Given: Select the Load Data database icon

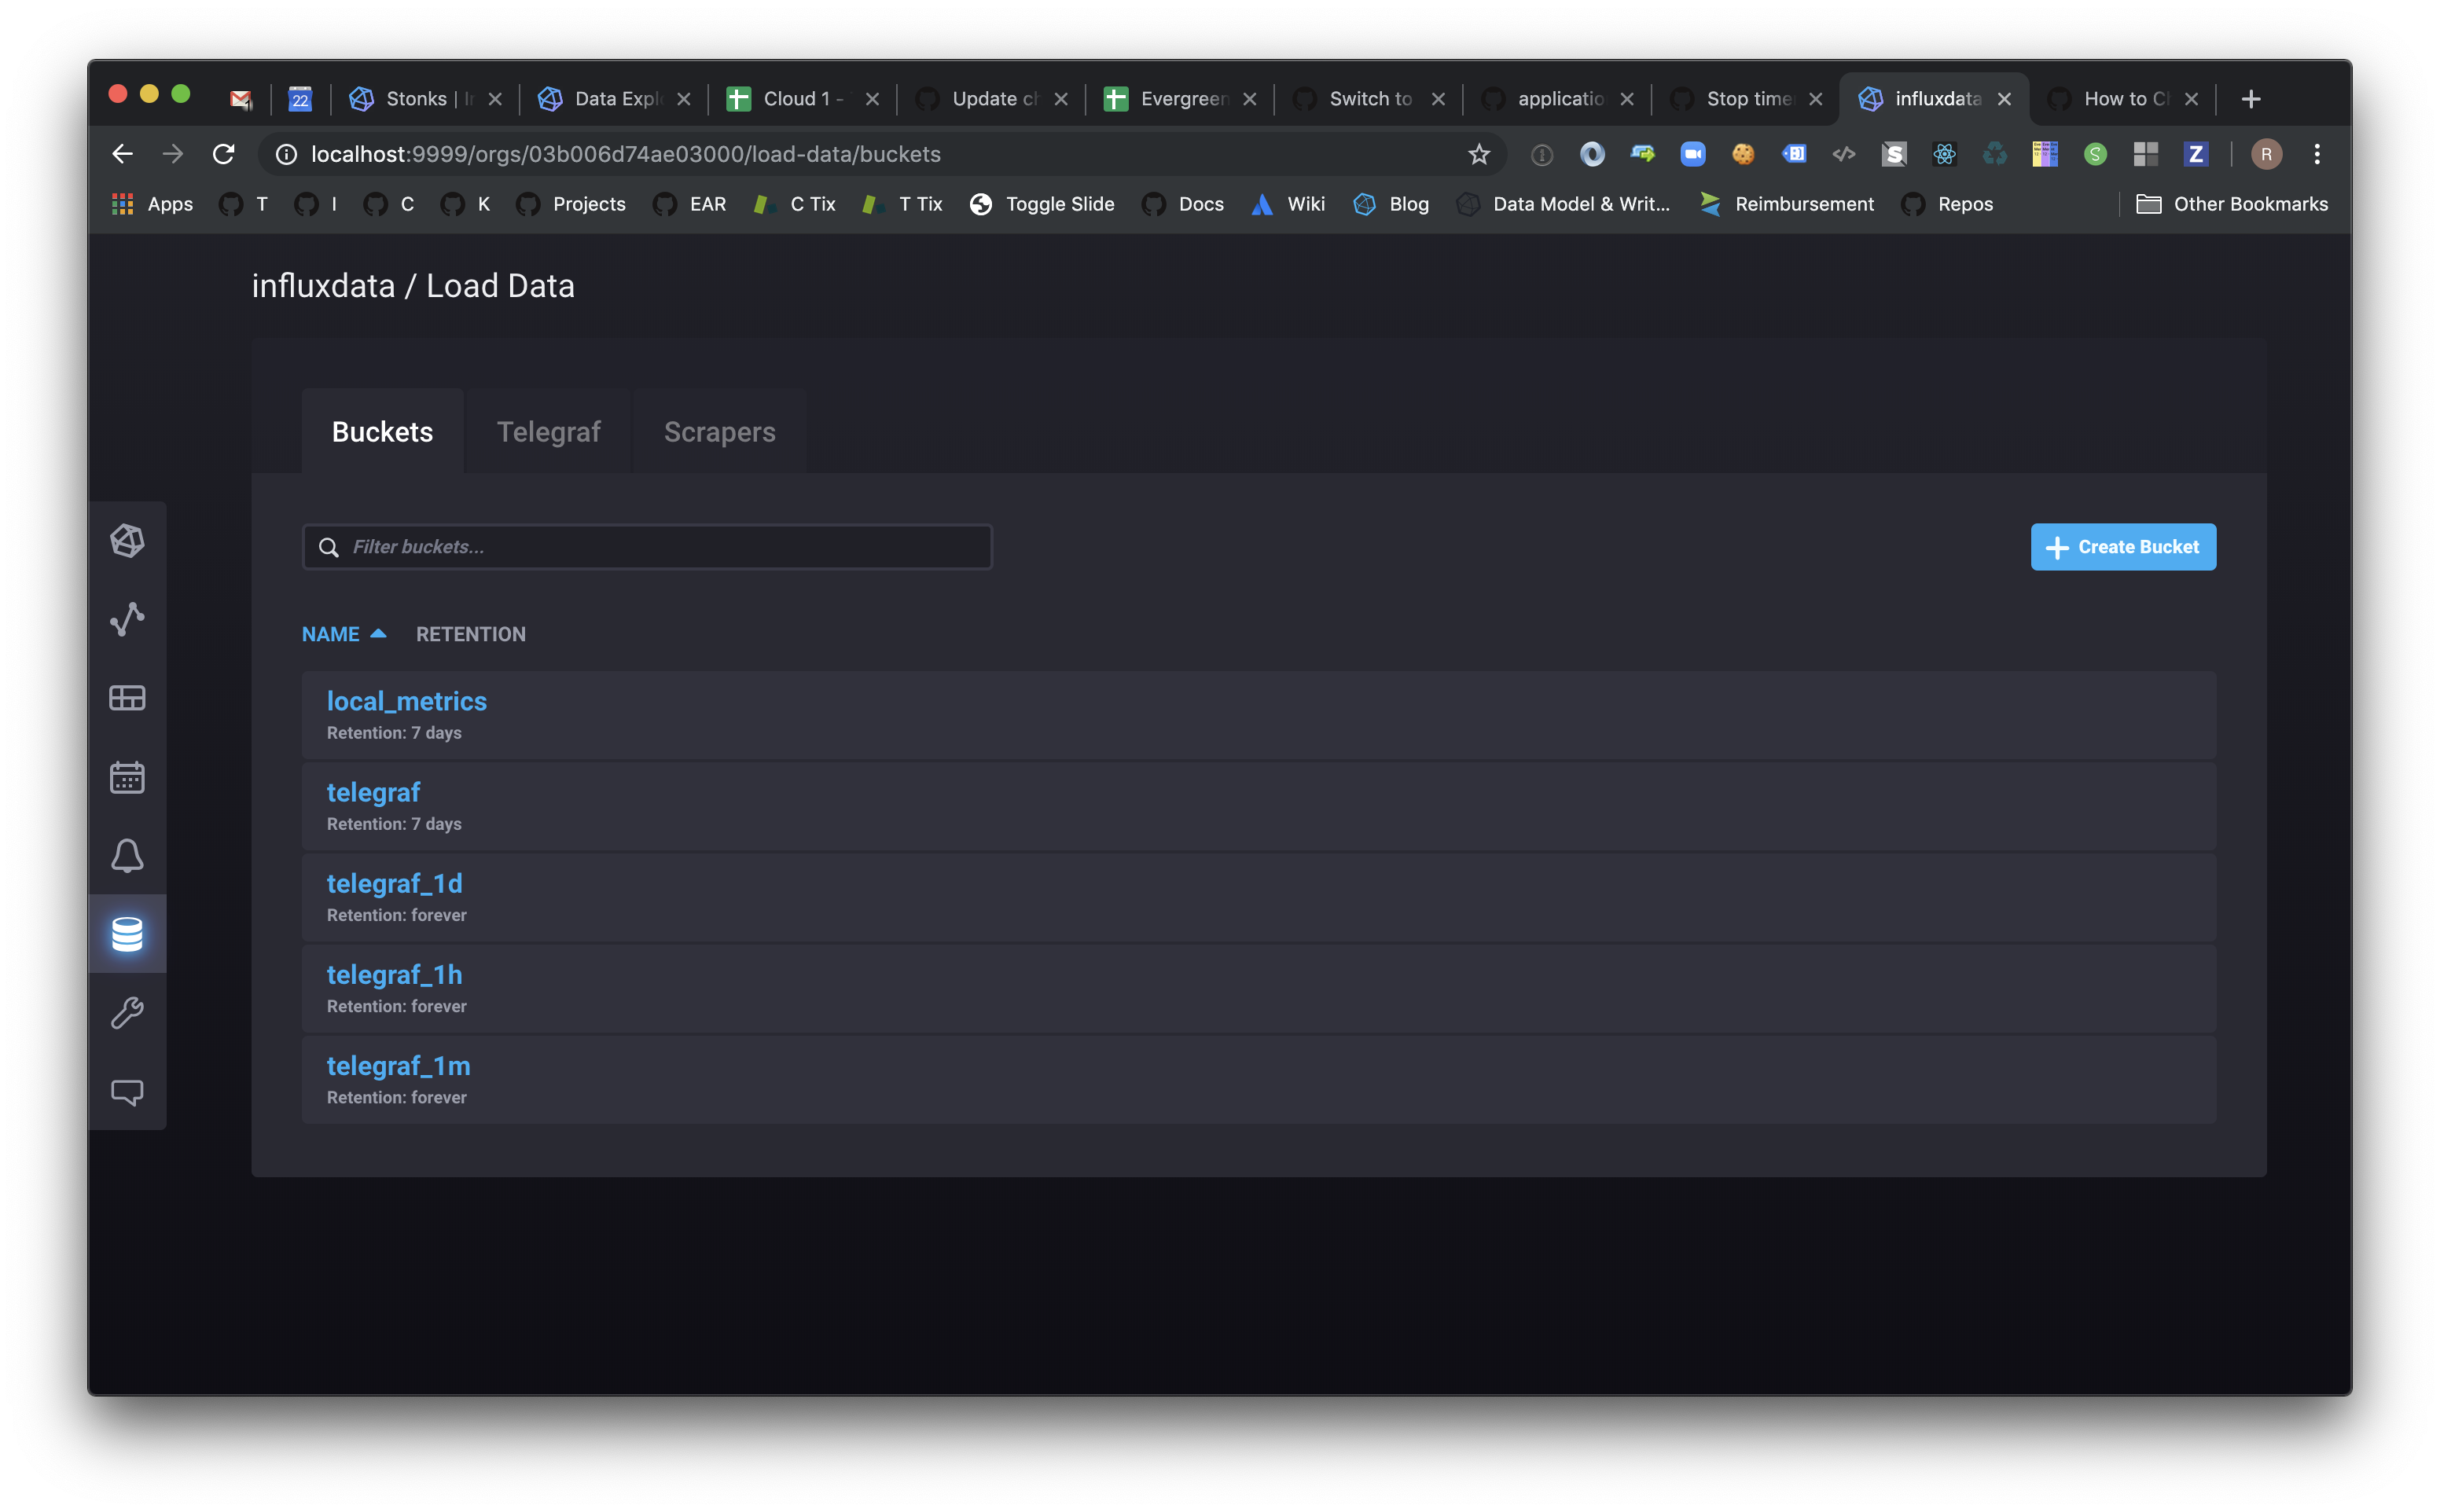Looking at the screenshot, I should (127, 934).
